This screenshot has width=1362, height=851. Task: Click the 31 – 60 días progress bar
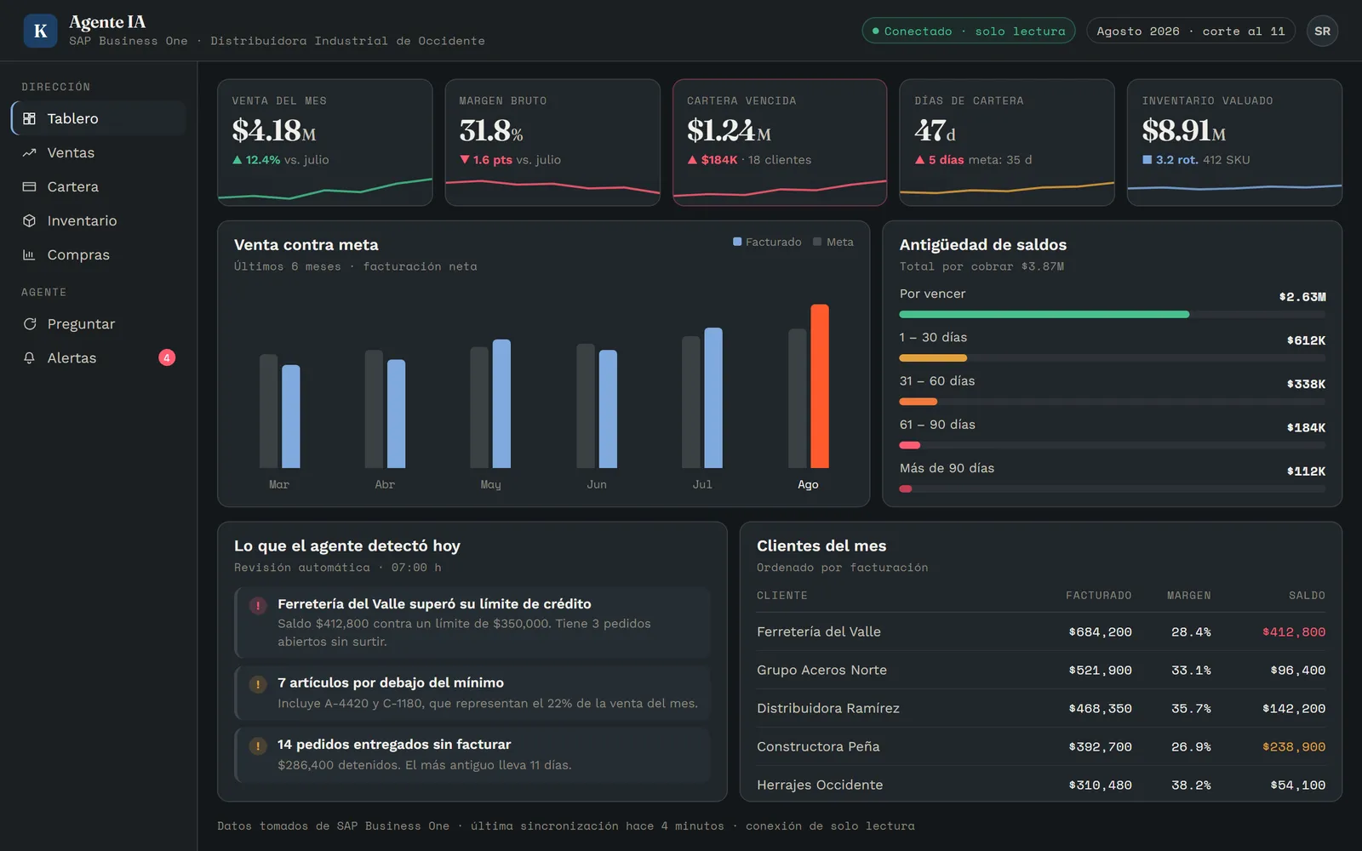1113,401
